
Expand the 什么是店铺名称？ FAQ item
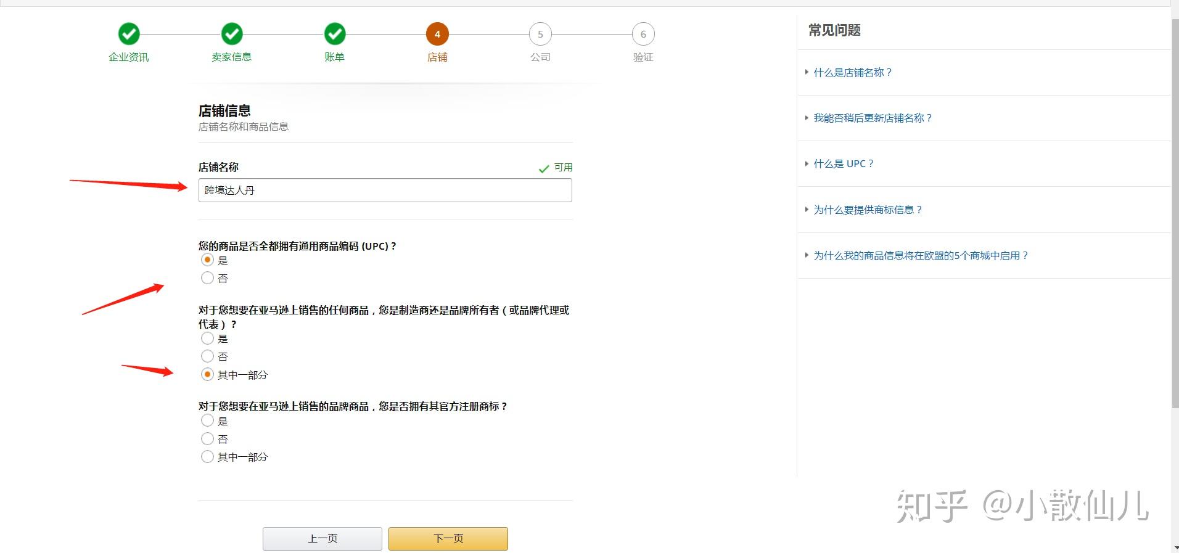pyautogui.click(x=852, y=73)
